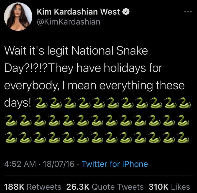Click the last snake emoji in first row

point(184,103)
